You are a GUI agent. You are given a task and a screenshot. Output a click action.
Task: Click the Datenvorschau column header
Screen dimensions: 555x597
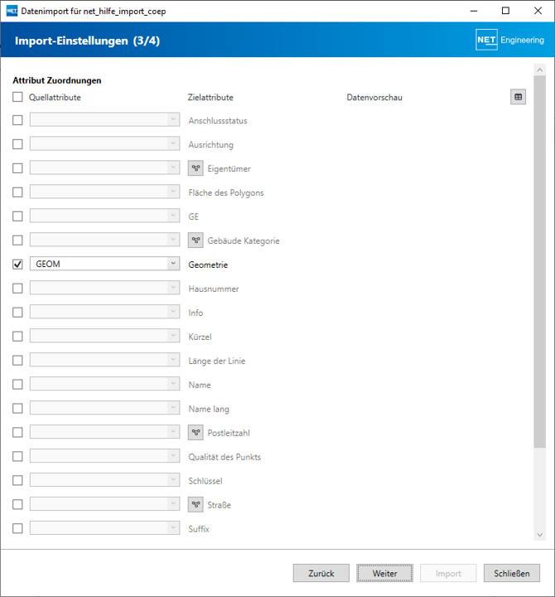coord(374,98)
